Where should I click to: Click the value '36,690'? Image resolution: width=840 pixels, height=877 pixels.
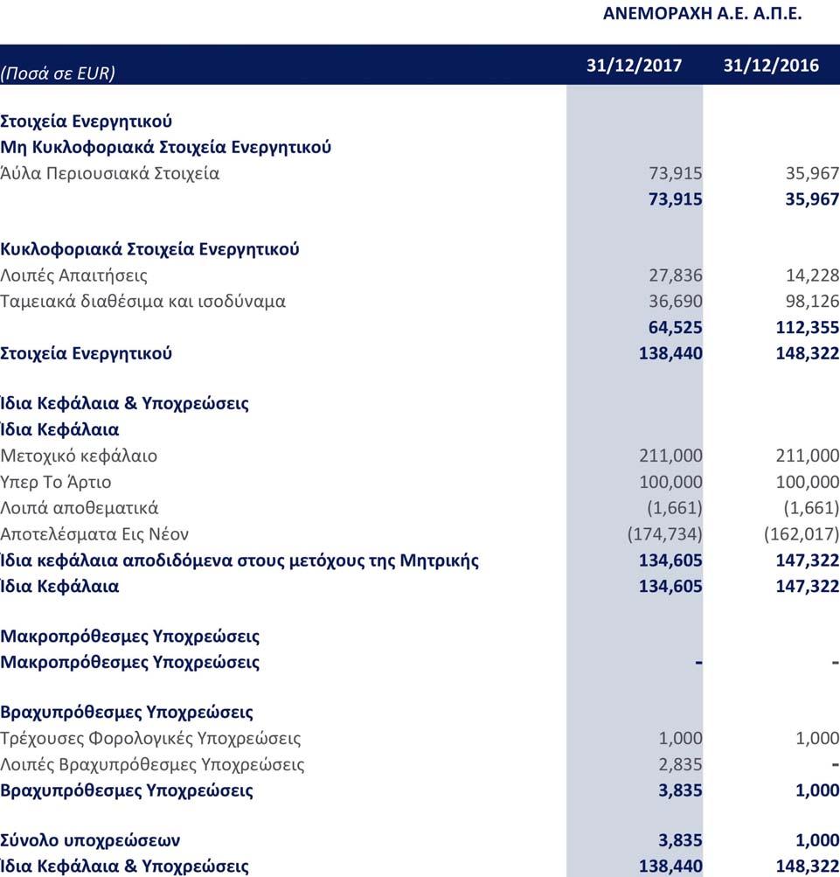(x=675, y=302)
